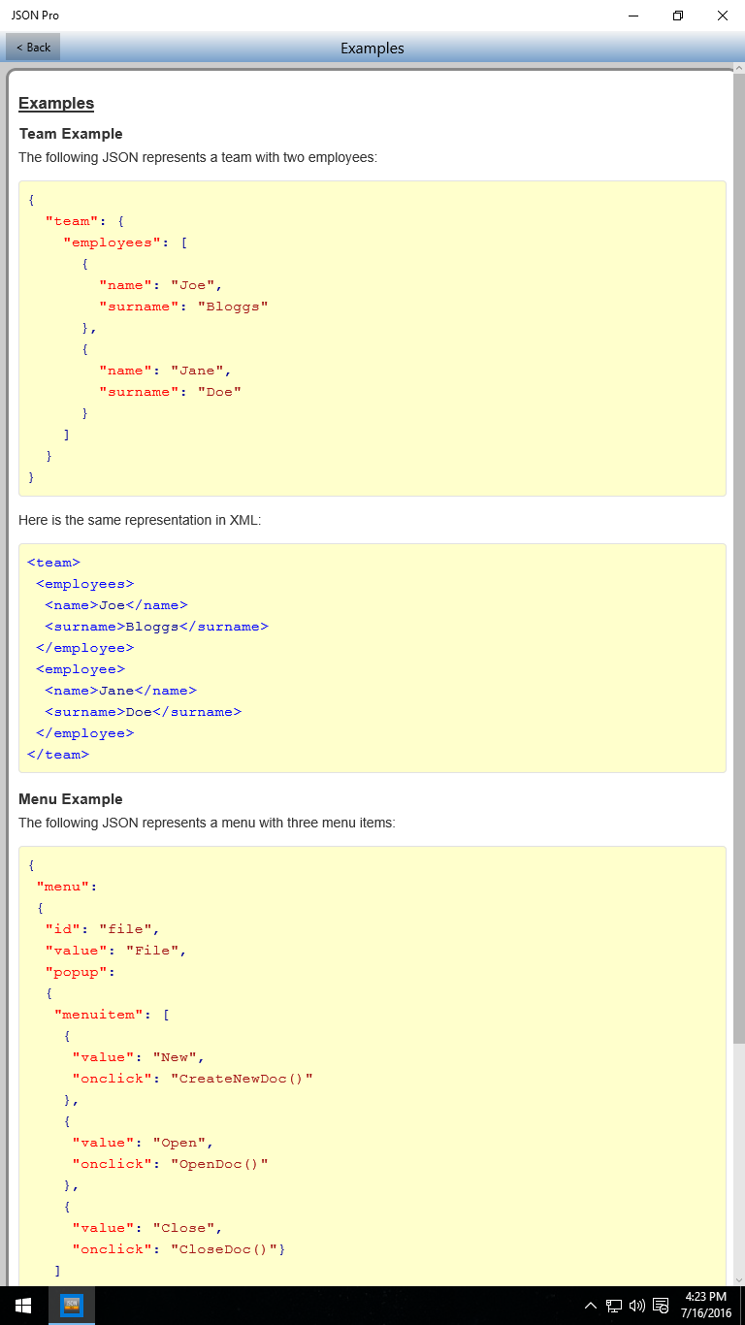Click the volume speaker tray icon
This screenshot has height=1325, width=745.
tap(637, 1306)
